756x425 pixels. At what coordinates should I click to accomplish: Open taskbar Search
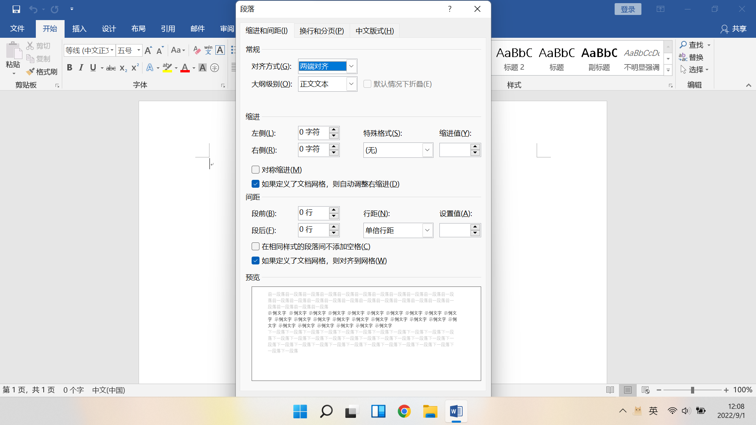326,412
